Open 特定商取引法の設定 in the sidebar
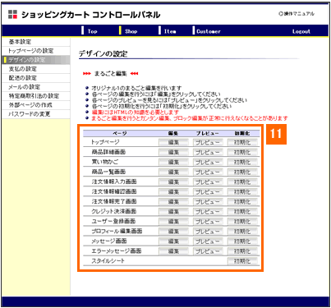 tap(36, 96)
